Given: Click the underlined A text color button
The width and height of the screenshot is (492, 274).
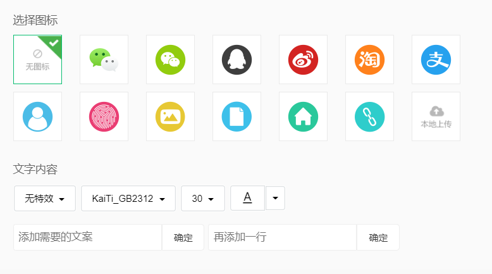Looking at the screenshot, I should click(x=247, y=198).
